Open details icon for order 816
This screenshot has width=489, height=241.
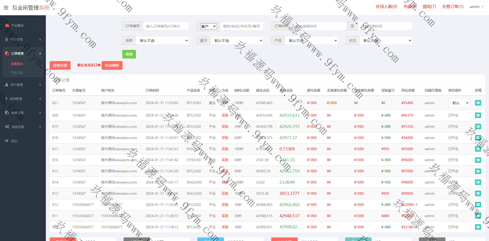coord(478,160)
